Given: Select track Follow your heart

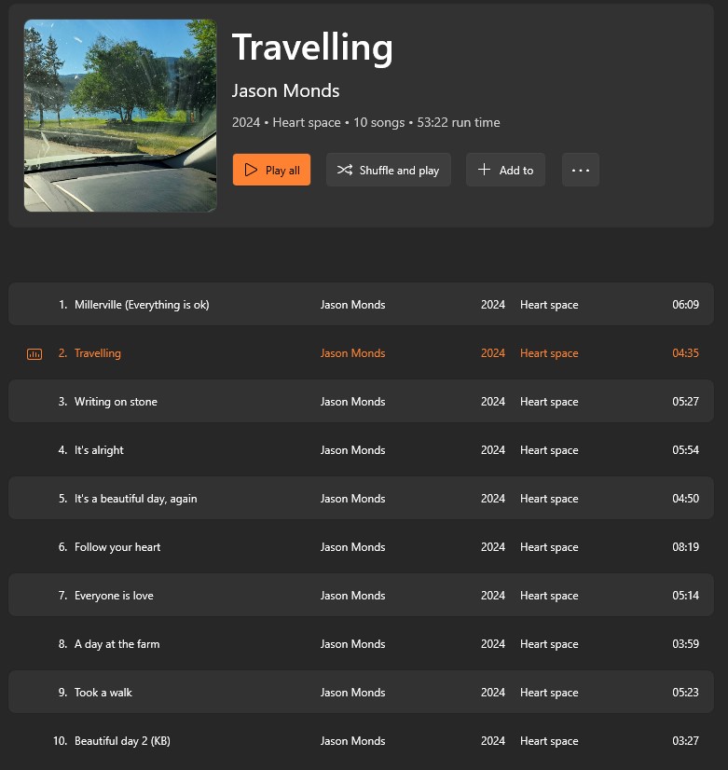Looking at the screenshot, I should tap(117, 547).
